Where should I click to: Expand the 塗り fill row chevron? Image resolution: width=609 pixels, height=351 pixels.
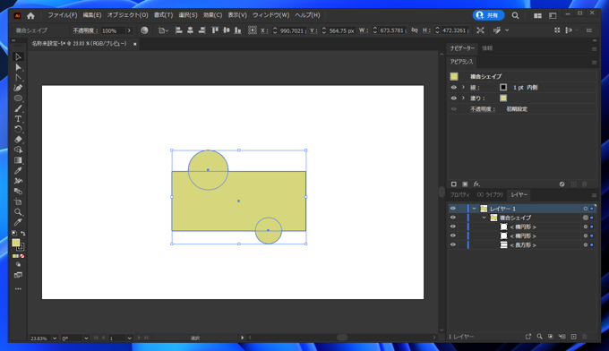(x=463, y=98)
